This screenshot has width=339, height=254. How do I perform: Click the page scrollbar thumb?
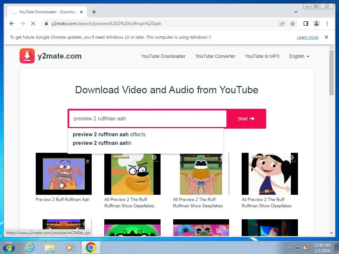[x=331, y=72]
